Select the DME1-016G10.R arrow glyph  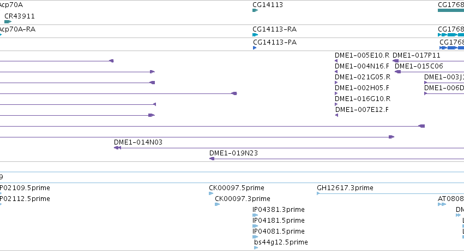point(336,104)
